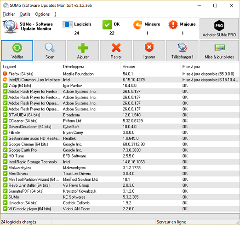
Task: Click Piriform Ltd developer cell
Action: click(x=72, y=121)
